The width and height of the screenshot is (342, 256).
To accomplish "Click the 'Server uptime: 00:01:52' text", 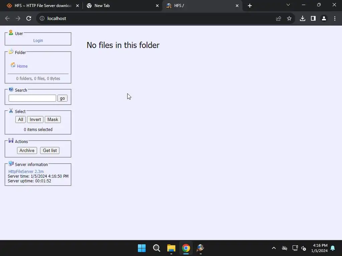I will coord(29,181).
